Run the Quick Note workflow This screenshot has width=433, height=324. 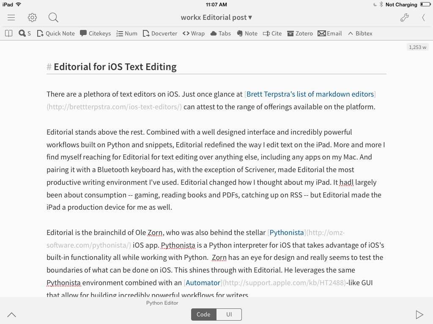56,33
